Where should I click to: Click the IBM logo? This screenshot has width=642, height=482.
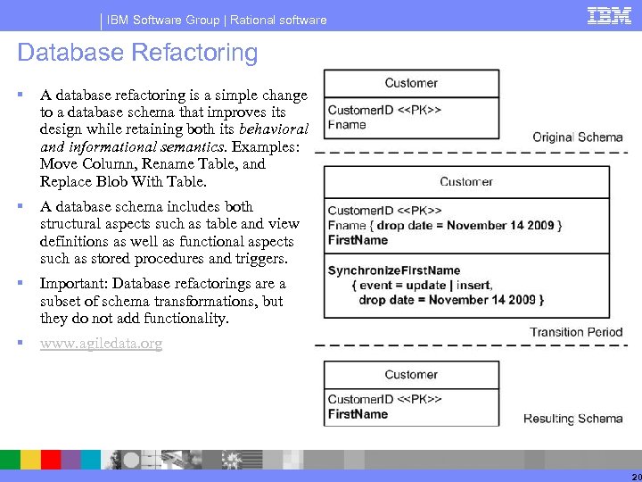609,15
